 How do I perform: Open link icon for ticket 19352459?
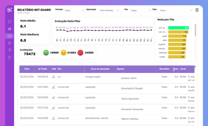(x=53, y=118)
